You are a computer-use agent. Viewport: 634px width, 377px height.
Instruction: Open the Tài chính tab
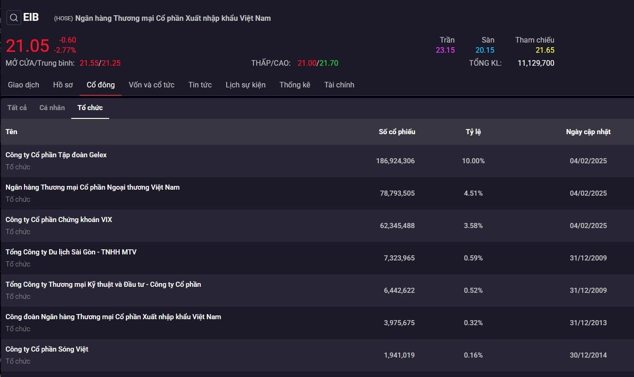tap(339, 85)
